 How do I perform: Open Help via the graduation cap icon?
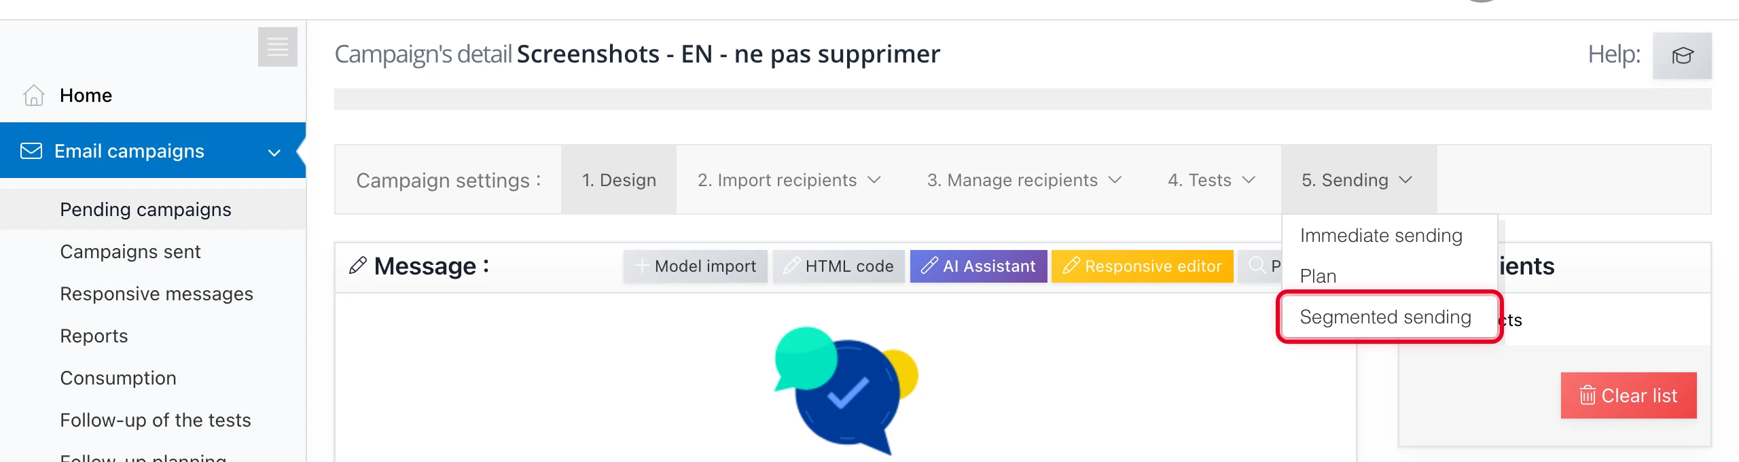1683,56
